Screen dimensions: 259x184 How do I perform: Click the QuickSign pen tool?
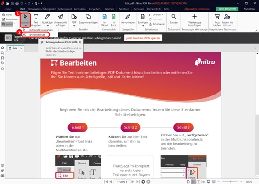(47, 20)
